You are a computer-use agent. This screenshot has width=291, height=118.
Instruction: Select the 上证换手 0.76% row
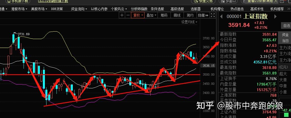click(x=248, y=79)
